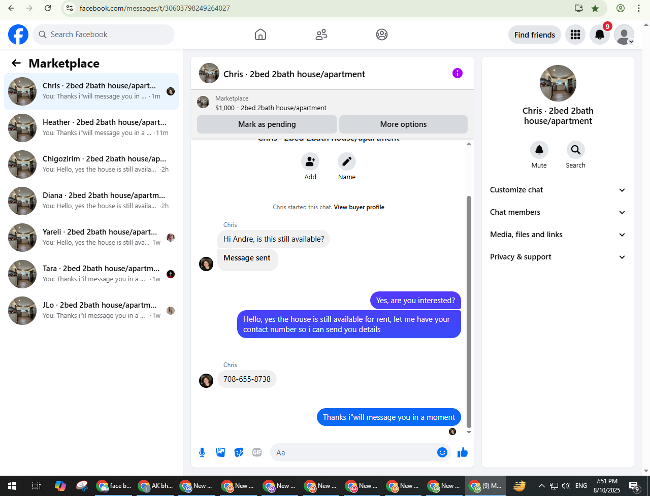Open the Home feed icon
Screen dimensions: 650x496
(261, 35)
